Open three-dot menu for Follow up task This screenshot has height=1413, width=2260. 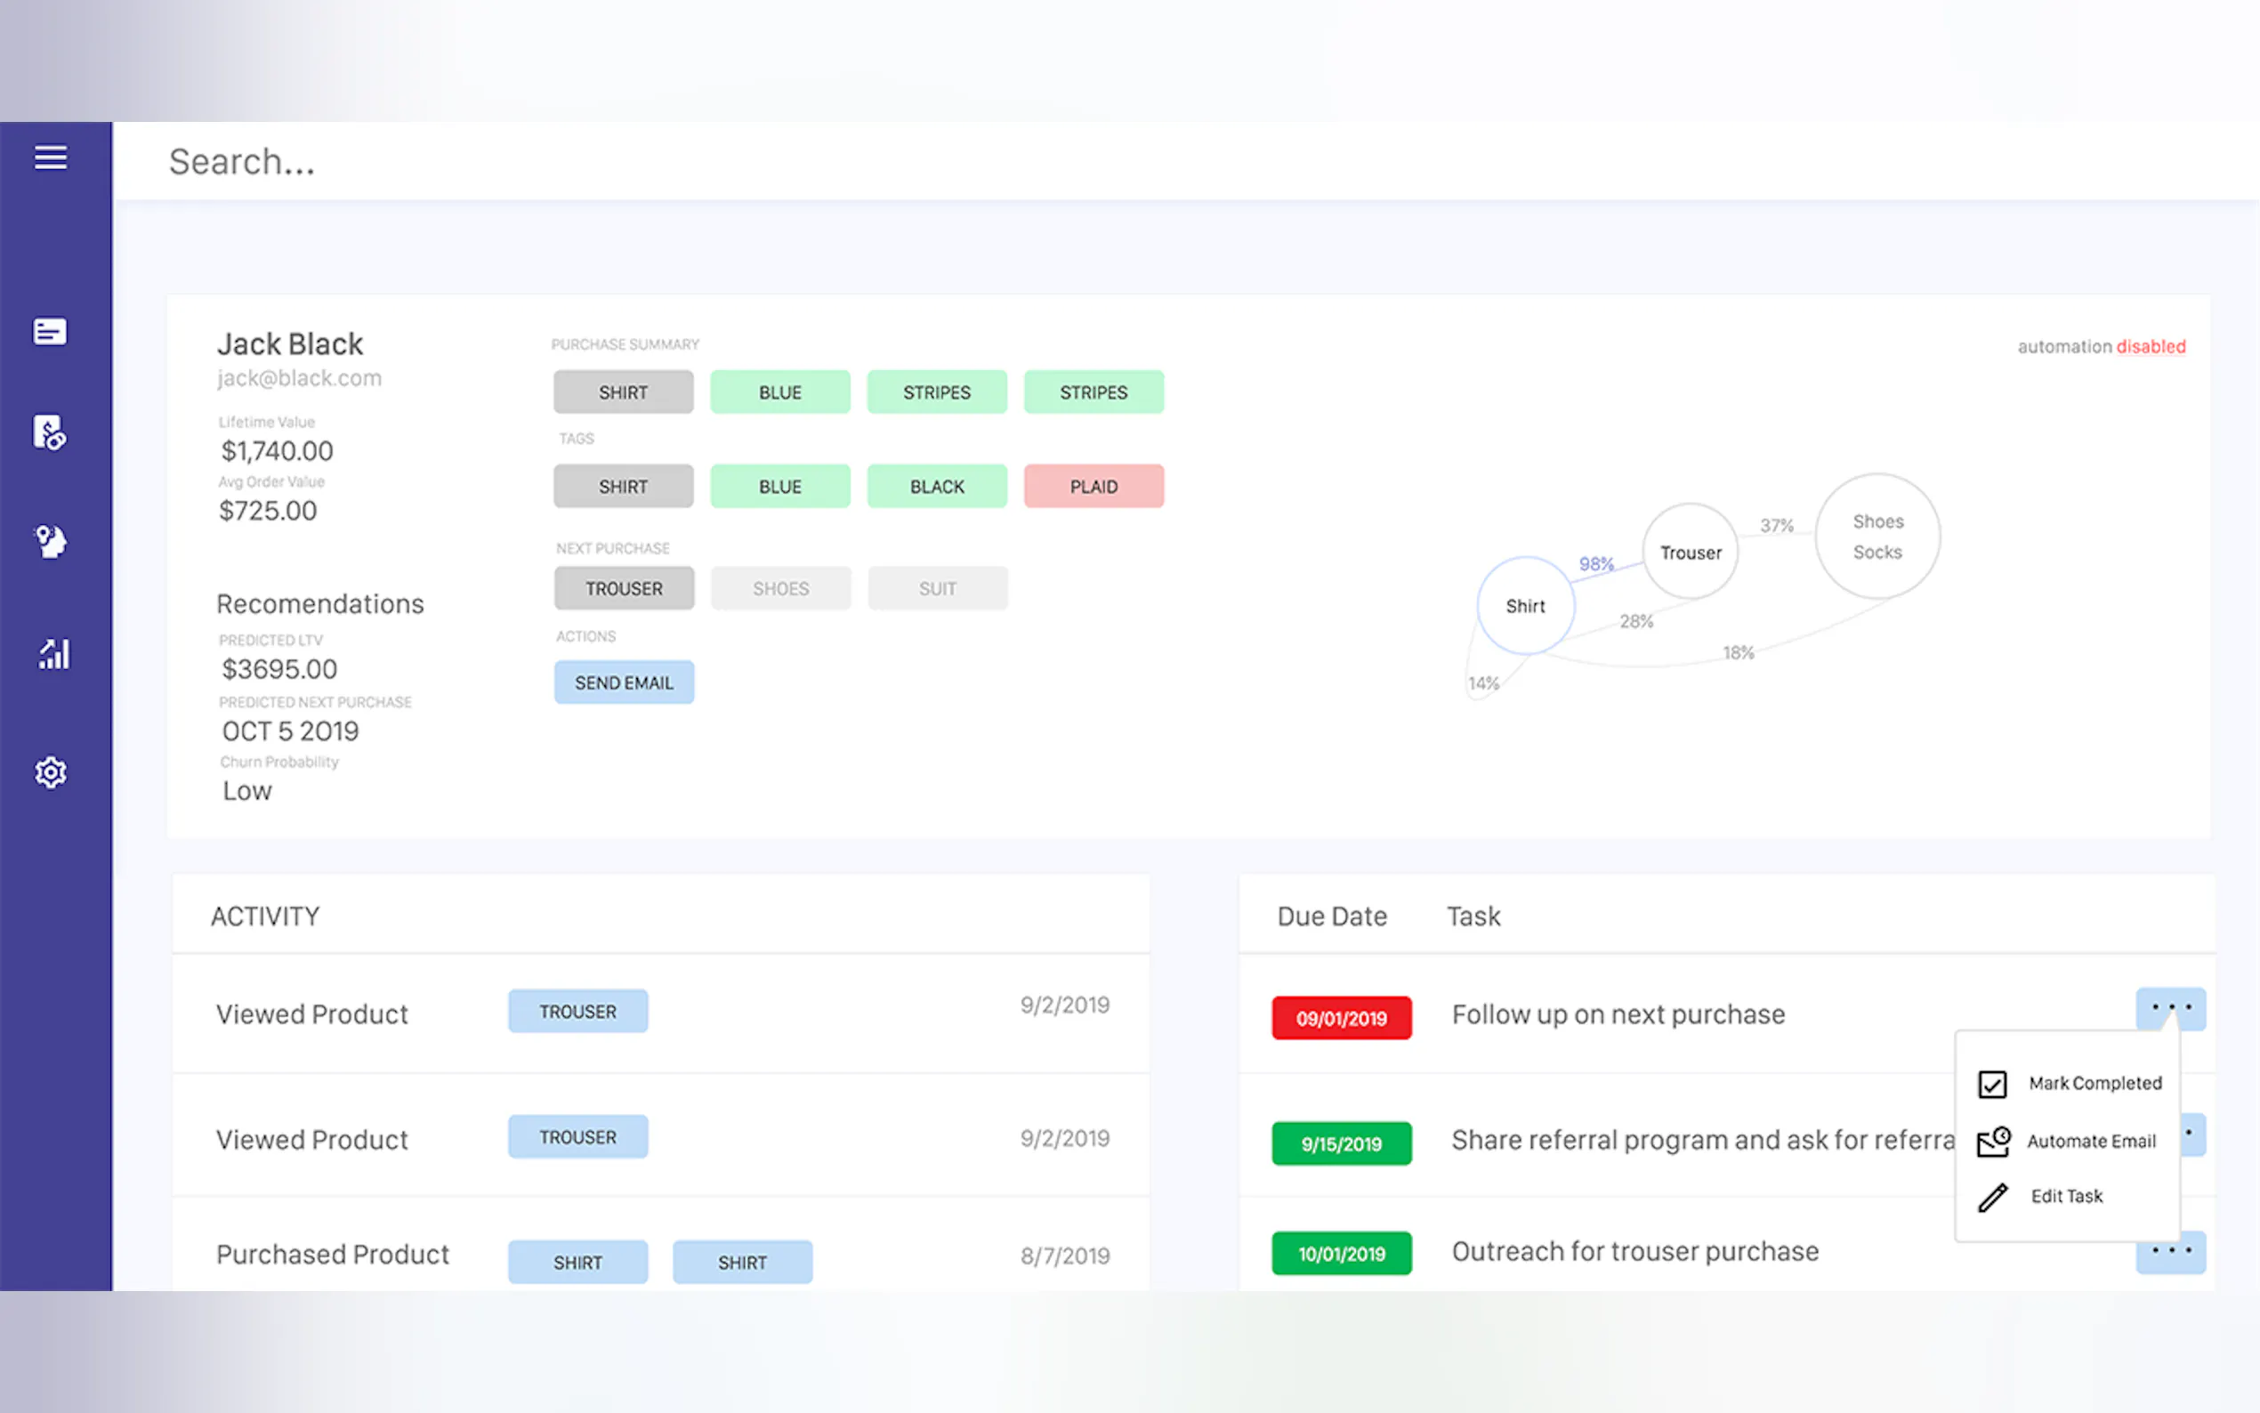click(x=2169, y=1008)
